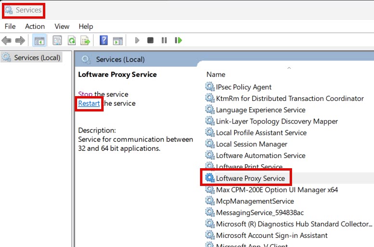The image size is (374, 247).
Task: Click the Back arrow in the toolbar
Action: pyautogui.click(x=6, y=40)
